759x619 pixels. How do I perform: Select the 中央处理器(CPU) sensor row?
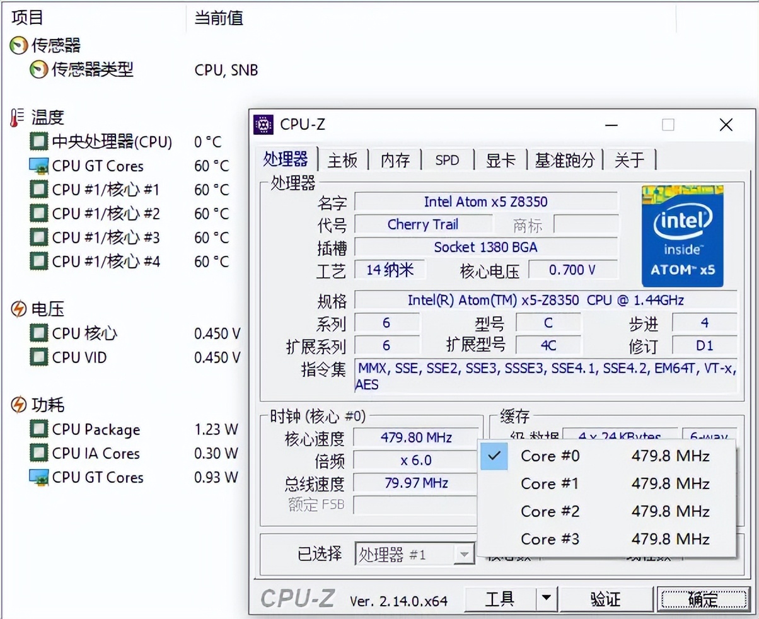(x=112, y=142)
